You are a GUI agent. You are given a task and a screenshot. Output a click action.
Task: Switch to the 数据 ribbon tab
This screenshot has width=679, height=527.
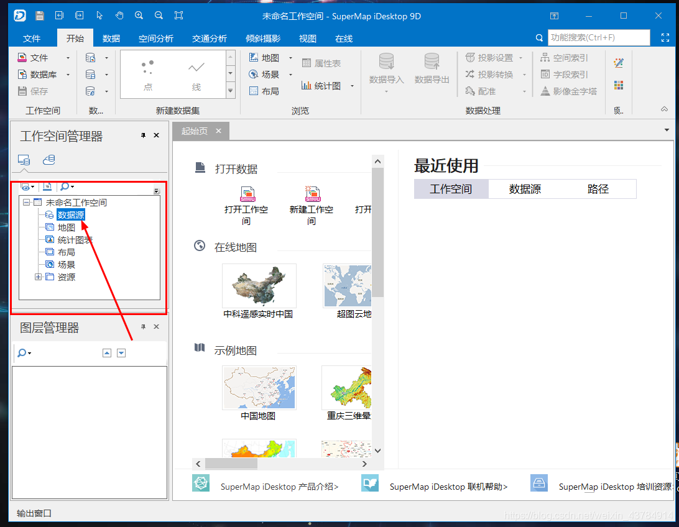[111, 39]
